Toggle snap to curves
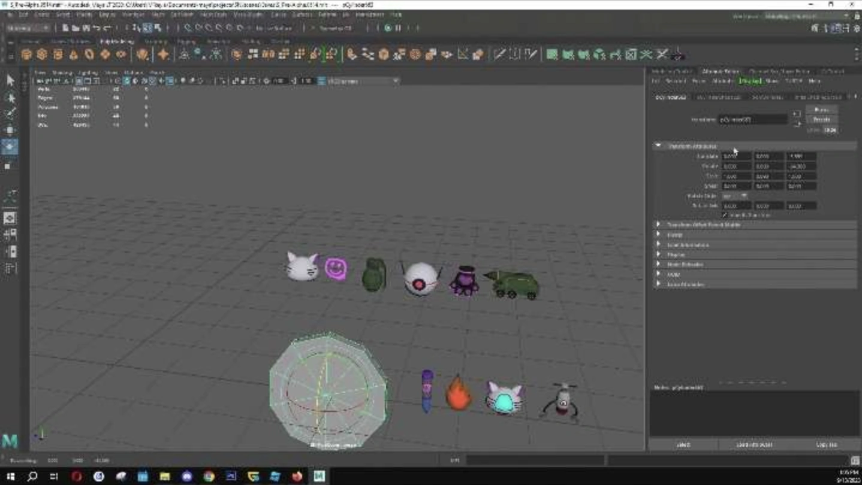The height and width of the screenshot is (485, 862). 198,28
